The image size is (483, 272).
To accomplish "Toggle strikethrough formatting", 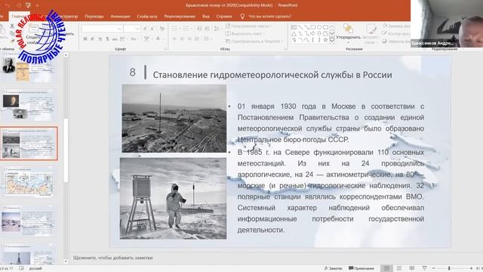I will pyautogui.click(x=114, y=39).
